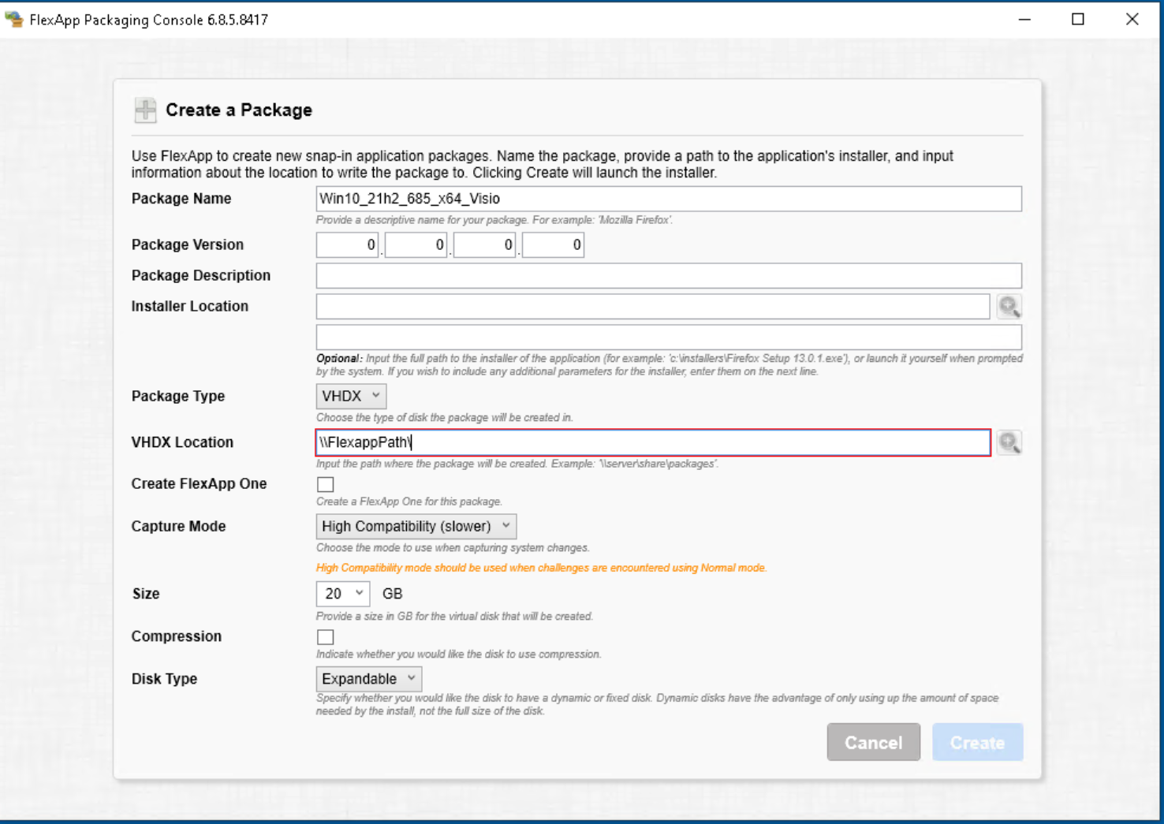
Task: Open the Disk Type Expandable dropdown
Action: click(x=369, y=679)
